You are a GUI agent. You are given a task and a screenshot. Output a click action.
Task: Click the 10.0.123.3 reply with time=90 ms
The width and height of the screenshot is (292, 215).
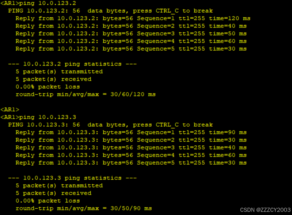(131, 132)
